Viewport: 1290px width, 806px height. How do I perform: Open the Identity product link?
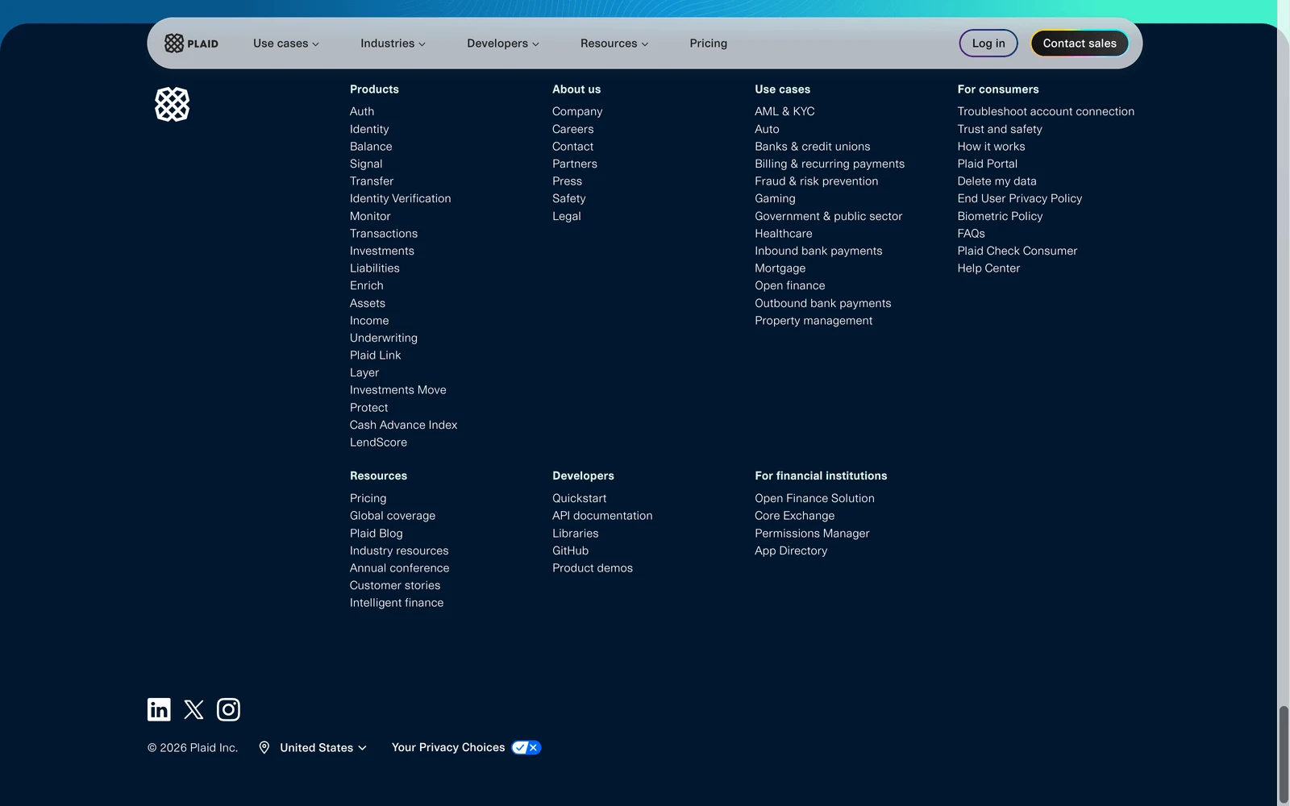pos(369,129)
